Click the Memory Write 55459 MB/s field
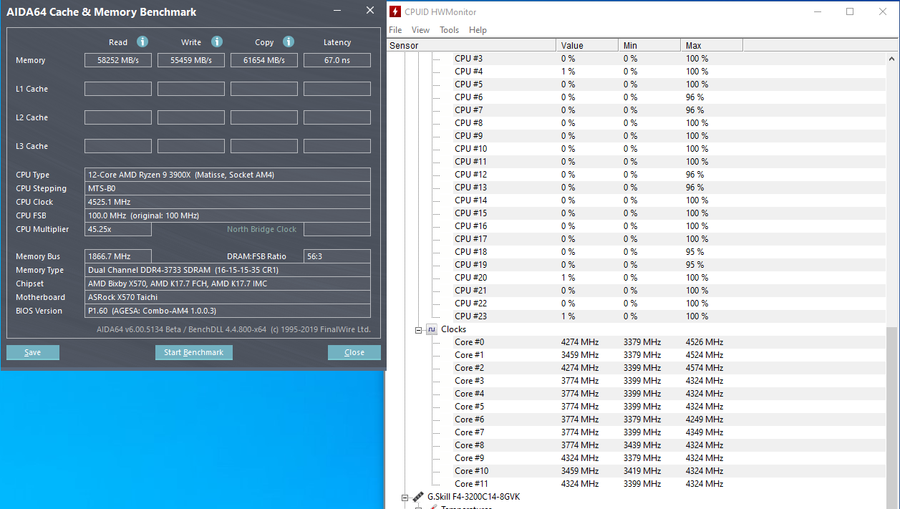Screen dimensions: 900x509 point(191,60)
